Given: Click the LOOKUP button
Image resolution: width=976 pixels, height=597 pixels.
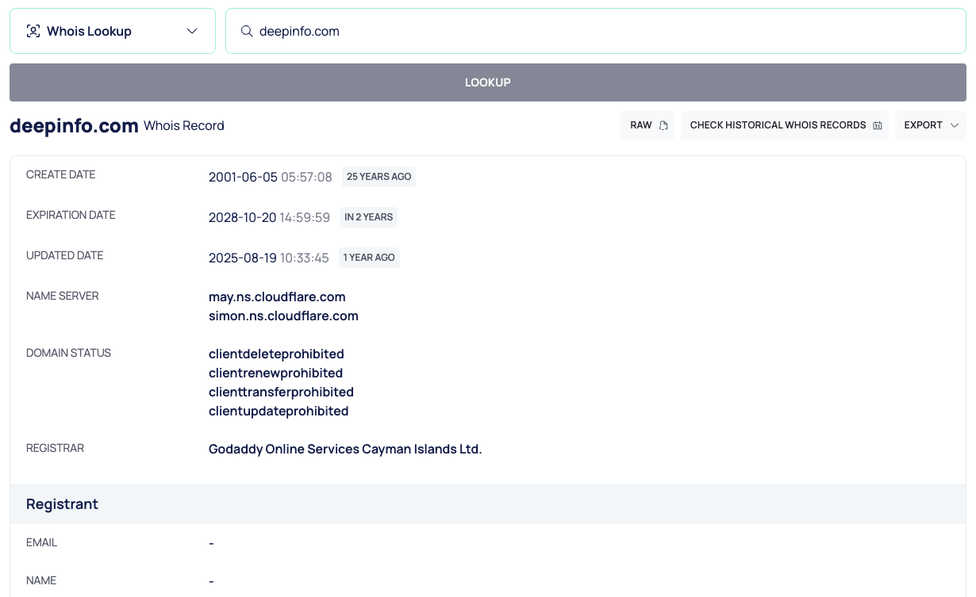Looking at the screenshot, I should coord(488,82).
